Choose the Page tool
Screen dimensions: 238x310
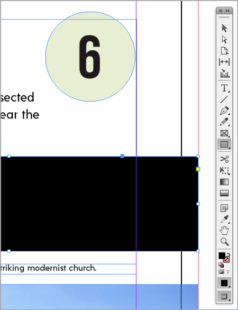(224, 51)
